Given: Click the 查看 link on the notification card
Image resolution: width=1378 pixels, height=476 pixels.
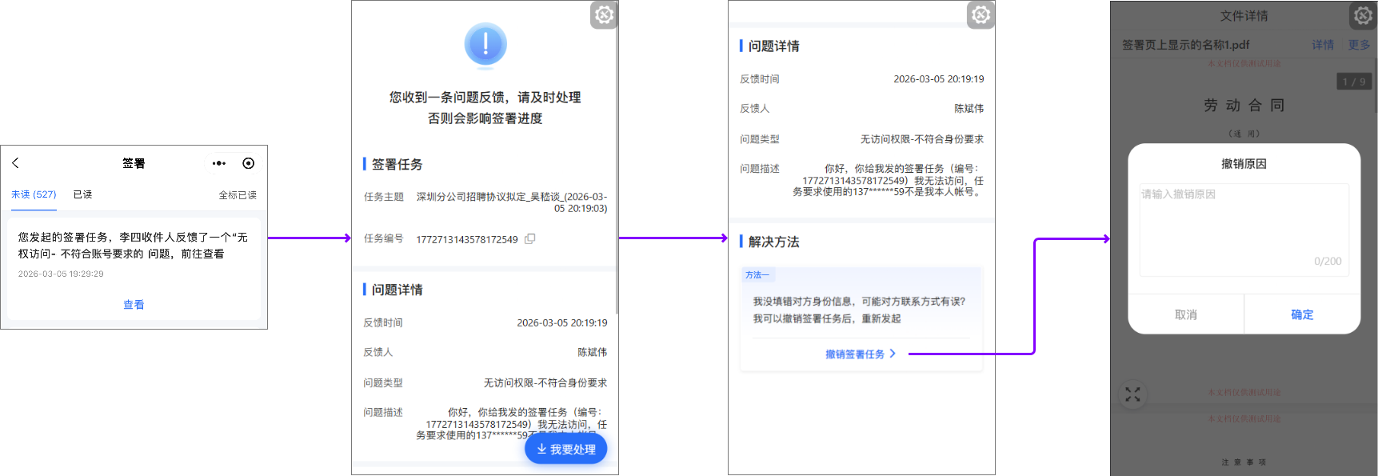Looking at the screenshot, I should coord(134,305).
